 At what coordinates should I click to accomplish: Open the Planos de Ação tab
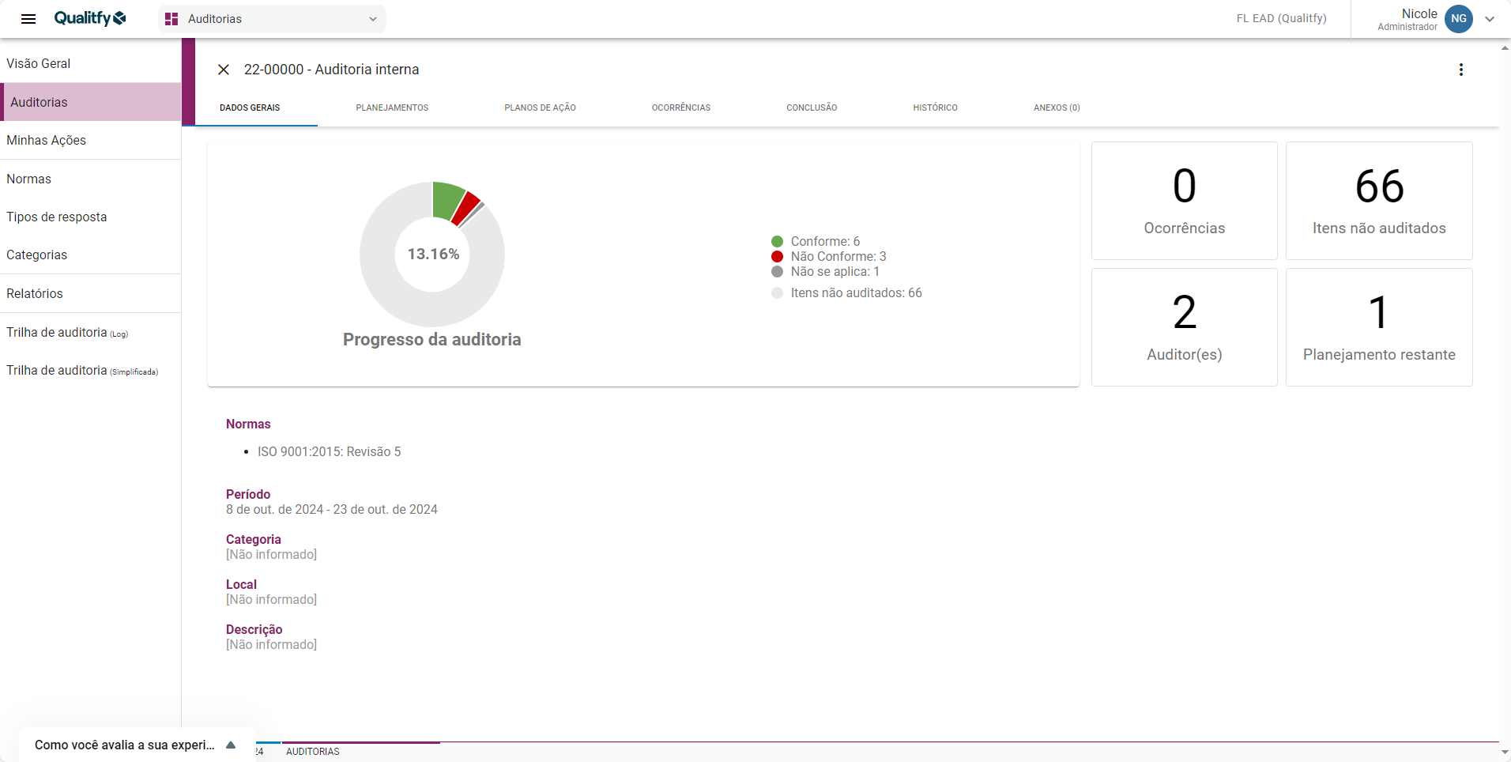541,108
